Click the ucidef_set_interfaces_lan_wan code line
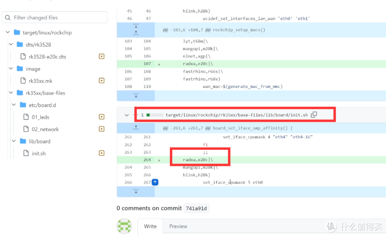The width and height of the screenshot is (386, 236). [256, 19]
